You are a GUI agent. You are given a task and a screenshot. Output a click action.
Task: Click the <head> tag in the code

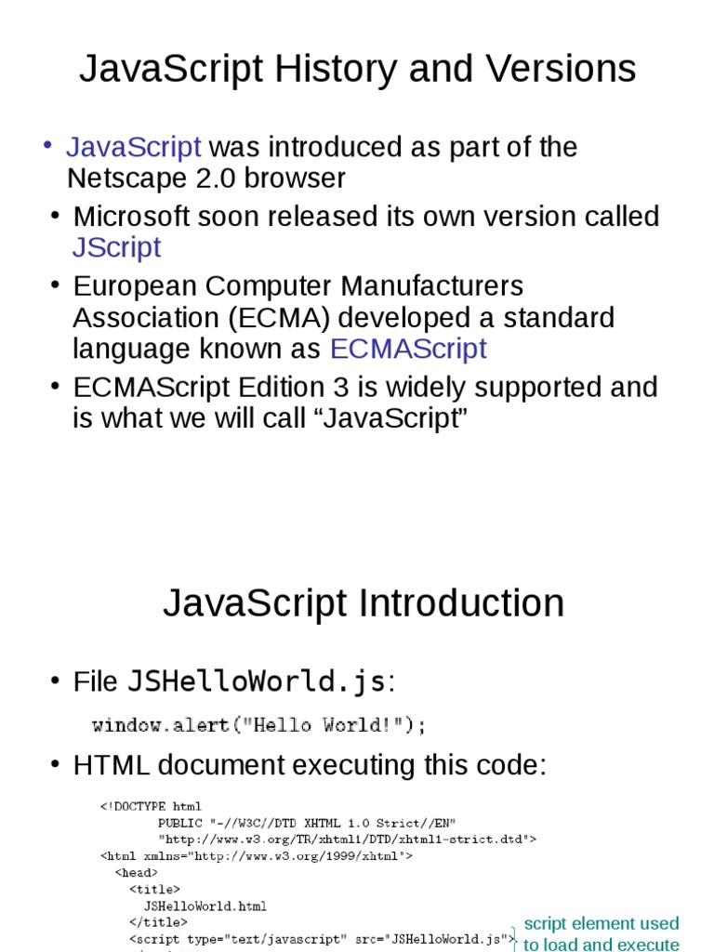(x=136, y=872)
